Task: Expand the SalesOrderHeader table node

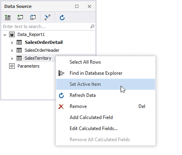Action: click(x=12, y=51)
